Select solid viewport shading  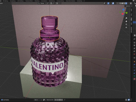[x=122, y=3]
